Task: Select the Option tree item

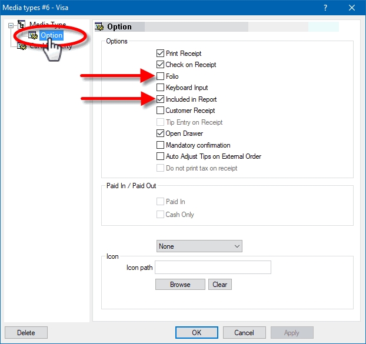Action: click(51, 36)
